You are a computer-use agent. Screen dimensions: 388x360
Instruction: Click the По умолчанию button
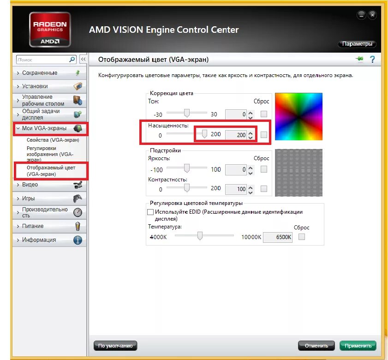tap(115, 346)
